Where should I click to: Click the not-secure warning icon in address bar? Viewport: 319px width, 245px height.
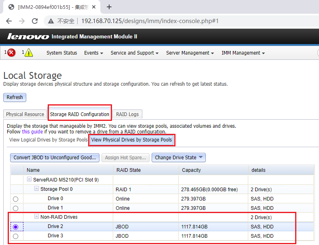coord(51,21)
